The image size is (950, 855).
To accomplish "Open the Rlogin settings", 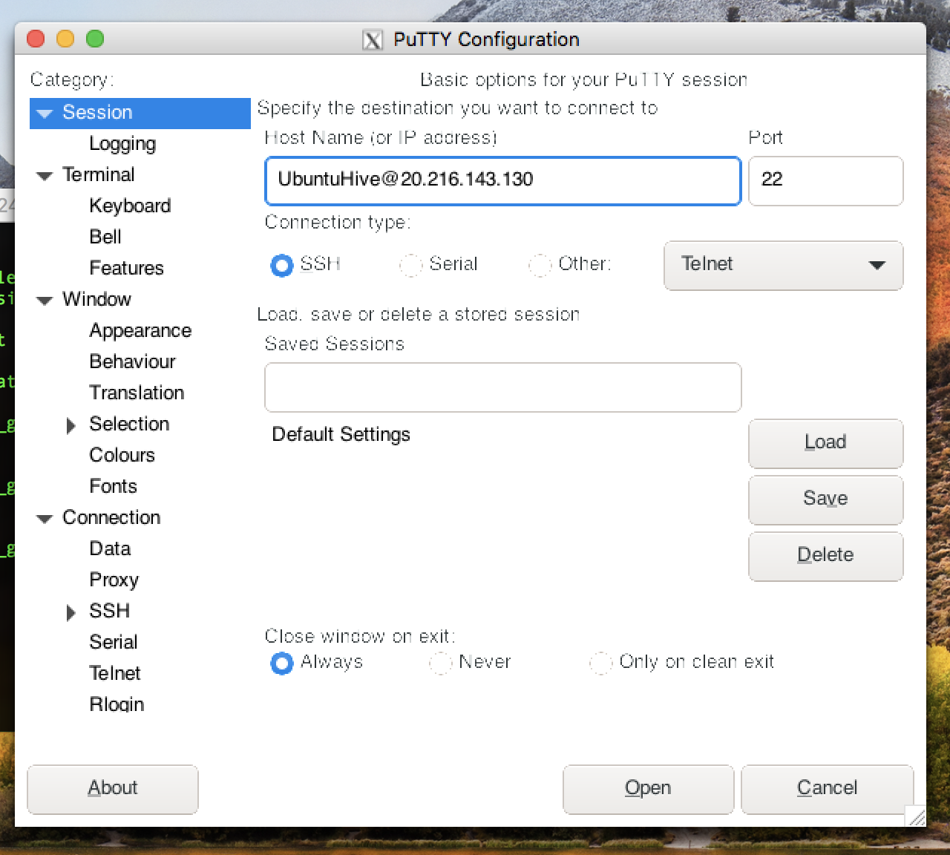I will tap(117, 704).
